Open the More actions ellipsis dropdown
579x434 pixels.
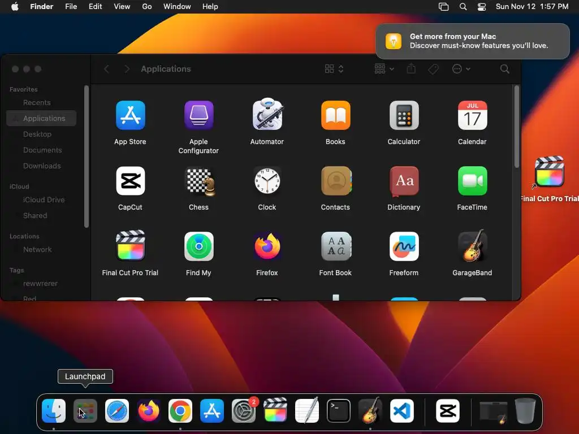(461, 69)
